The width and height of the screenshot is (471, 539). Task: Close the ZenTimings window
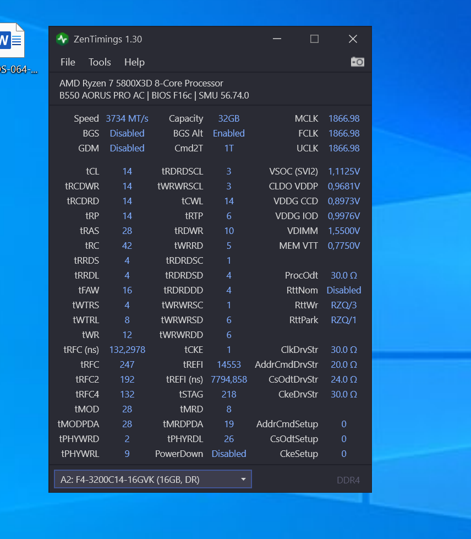[x=353, y=39]
